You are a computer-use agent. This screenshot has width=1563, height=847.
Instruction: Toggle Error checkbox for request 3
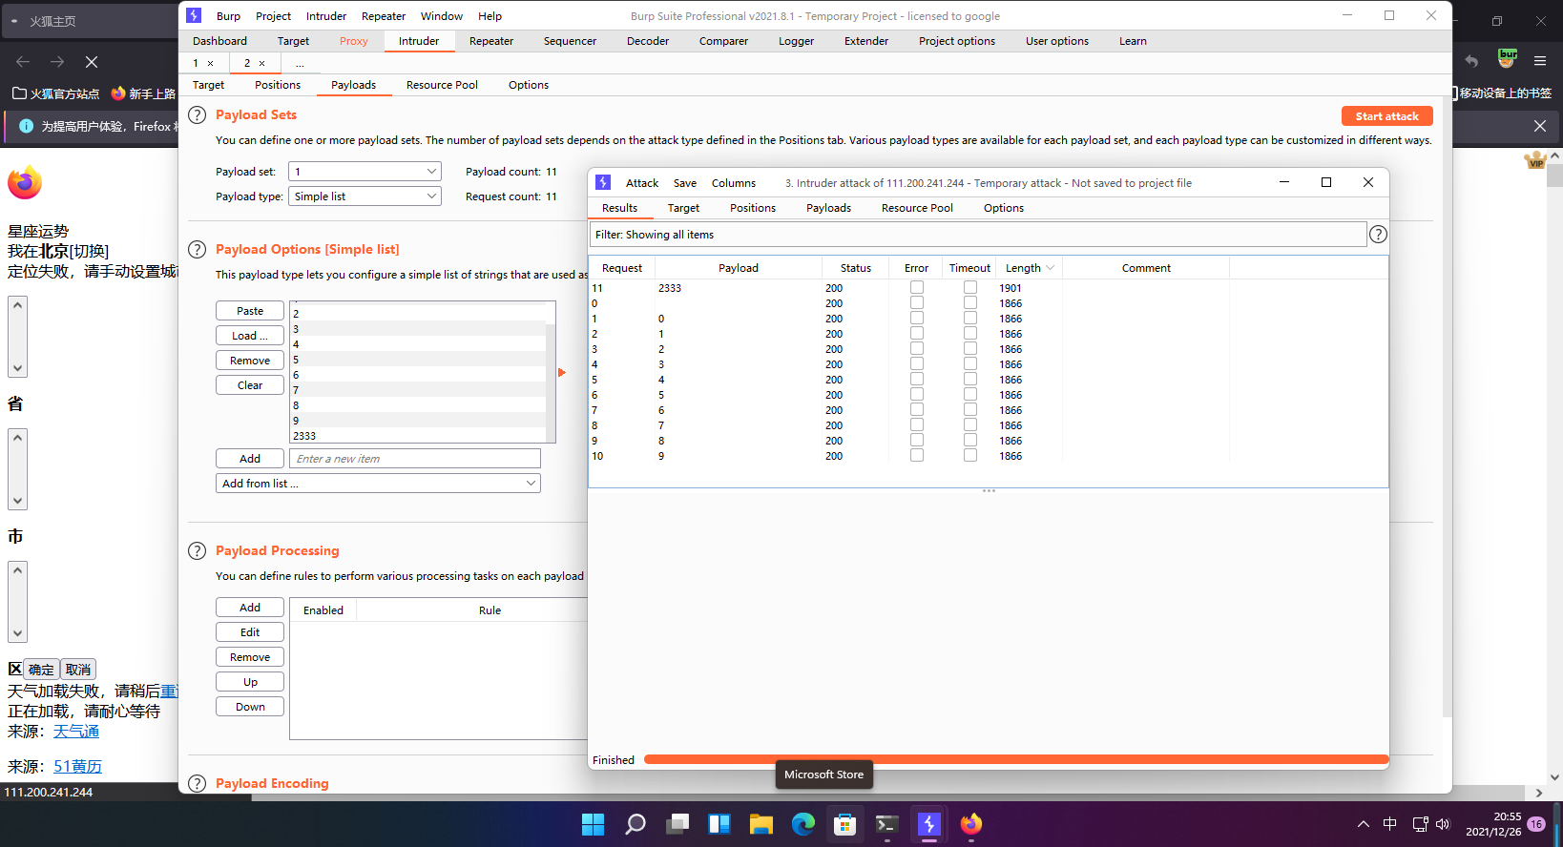point(917,348)
